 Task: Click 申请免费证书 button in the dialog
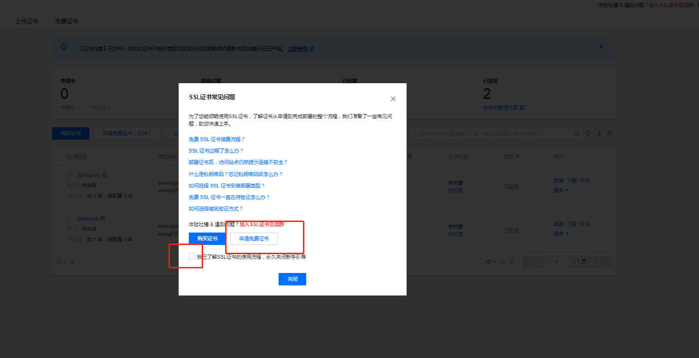pyautogui.click(x=254, y=239)
